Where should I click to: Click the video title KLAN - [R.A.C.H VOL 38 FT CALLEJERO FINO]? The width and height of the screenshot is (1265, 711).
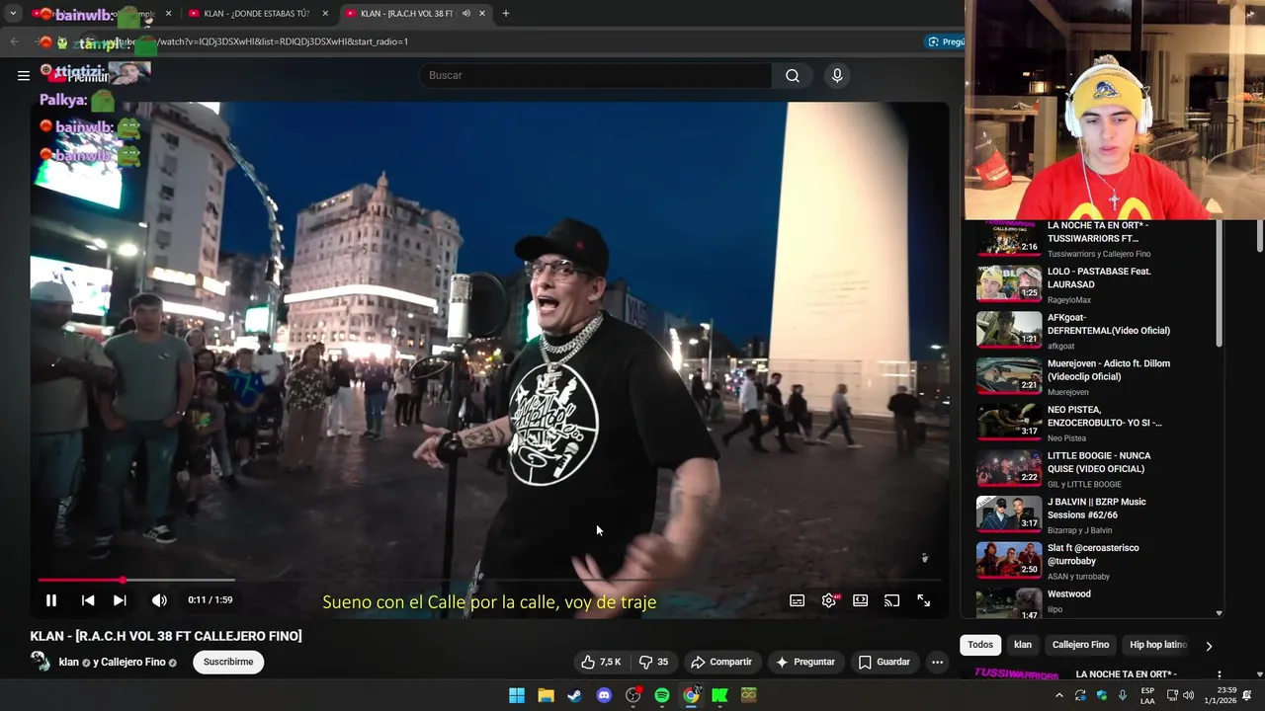(166, 636)
